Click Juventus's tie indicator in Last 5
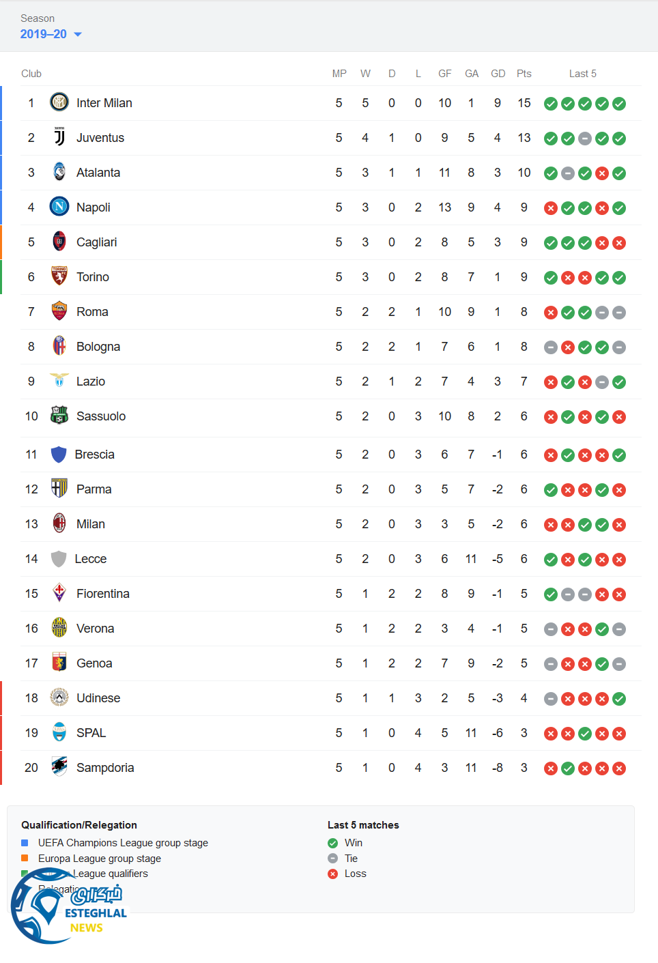The width and height of the screenshot is (658, 963). click(x=585, y=139)
